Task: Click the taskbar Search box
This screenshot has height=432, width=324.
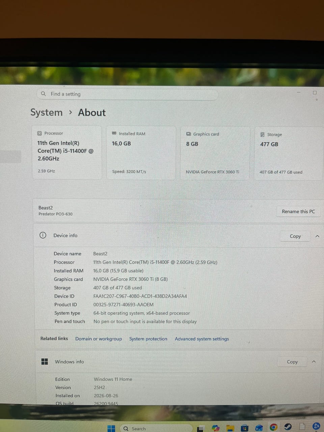Action: click(x=156, y=429)
